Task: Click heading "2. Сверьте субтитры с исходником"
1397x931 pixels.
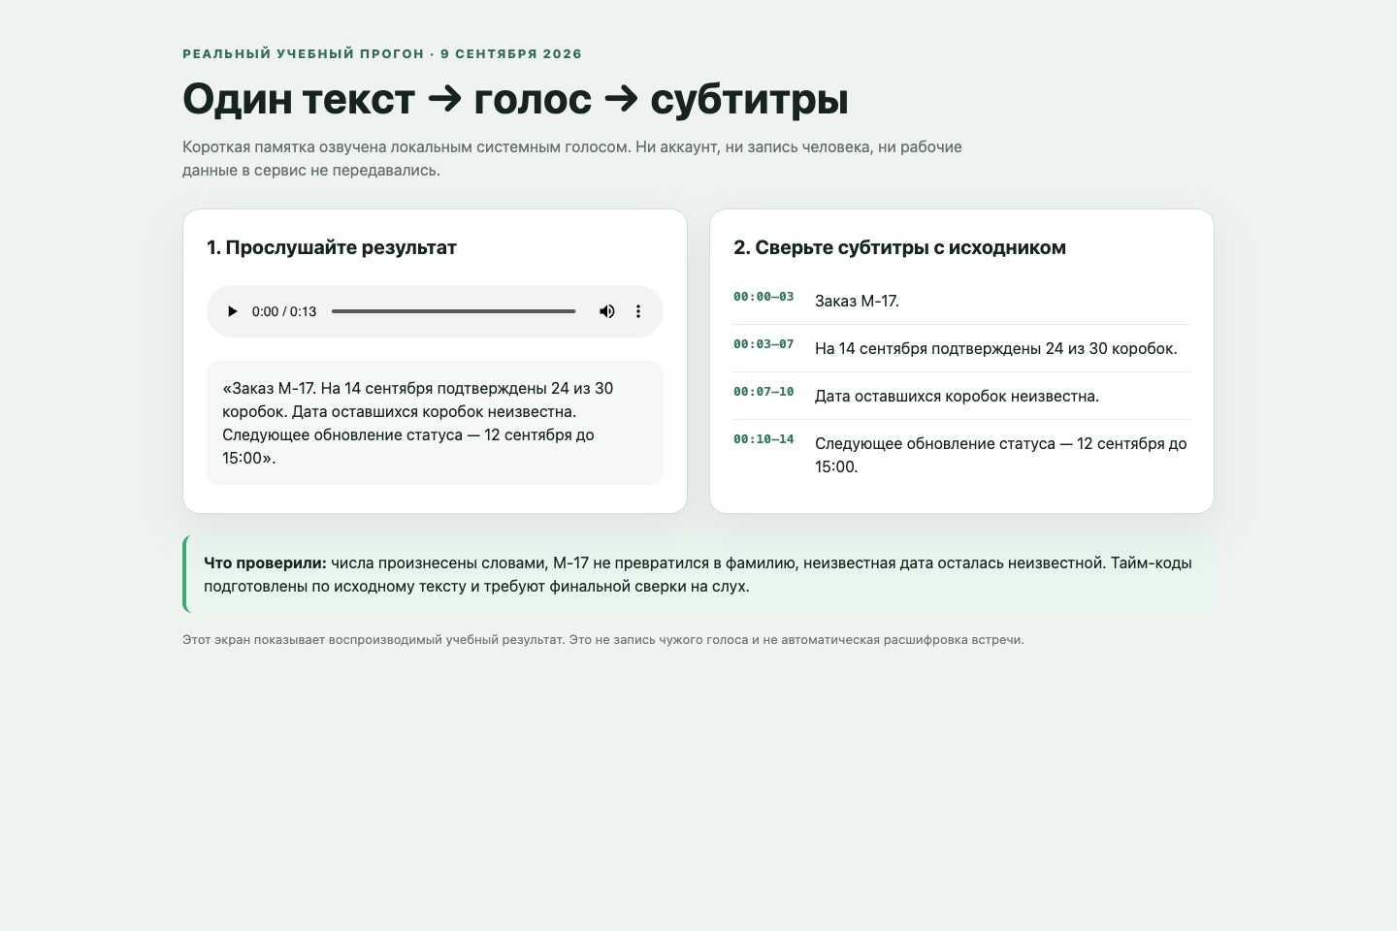Action: tap(899, 247)
